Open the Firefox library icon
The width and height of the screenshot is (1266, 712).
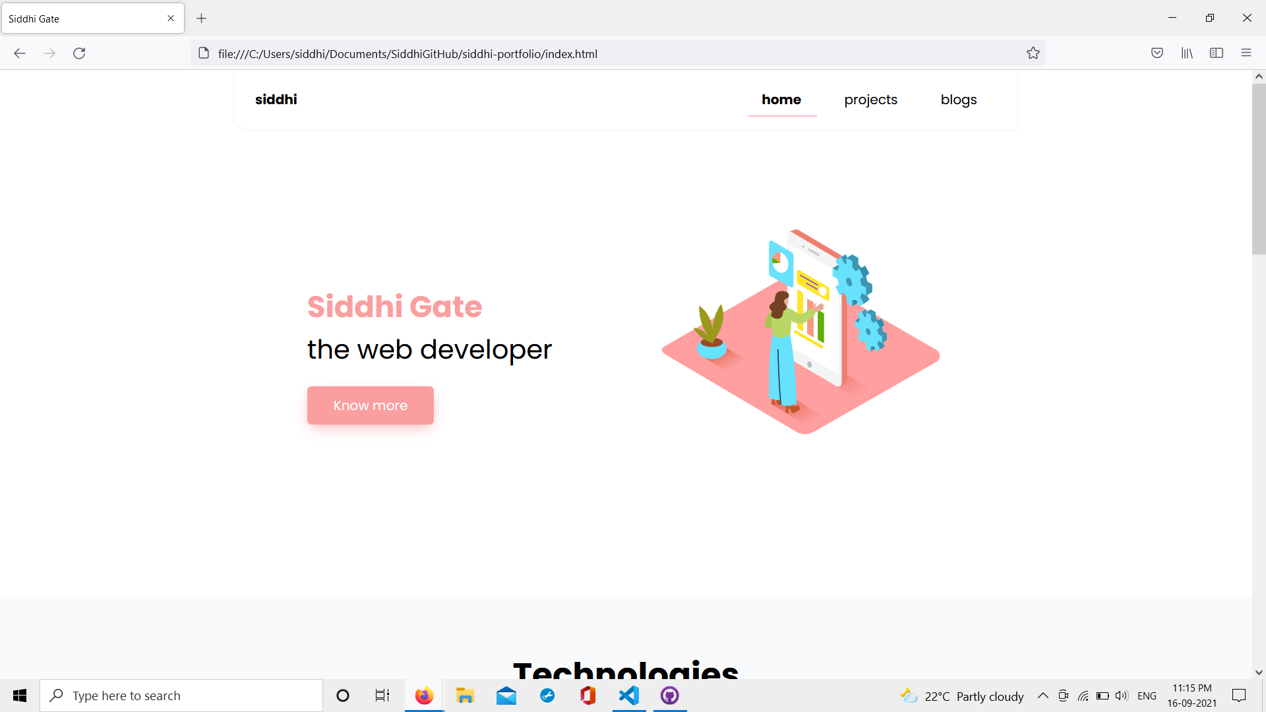point(1187,53)
